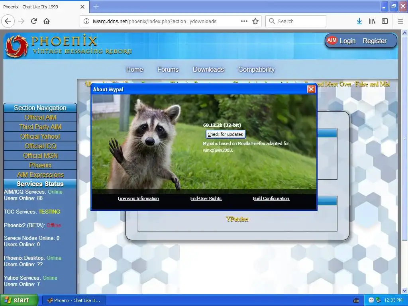Screen dimensions: 408x306
Task: Click the red AIM badge icon
Action: click(332, 41)
